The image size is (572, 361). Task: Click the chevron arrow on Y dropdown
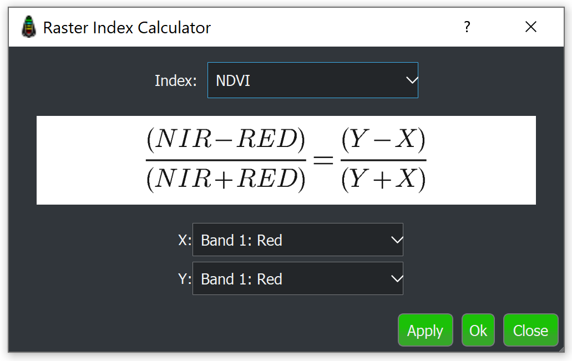point(396,279)
